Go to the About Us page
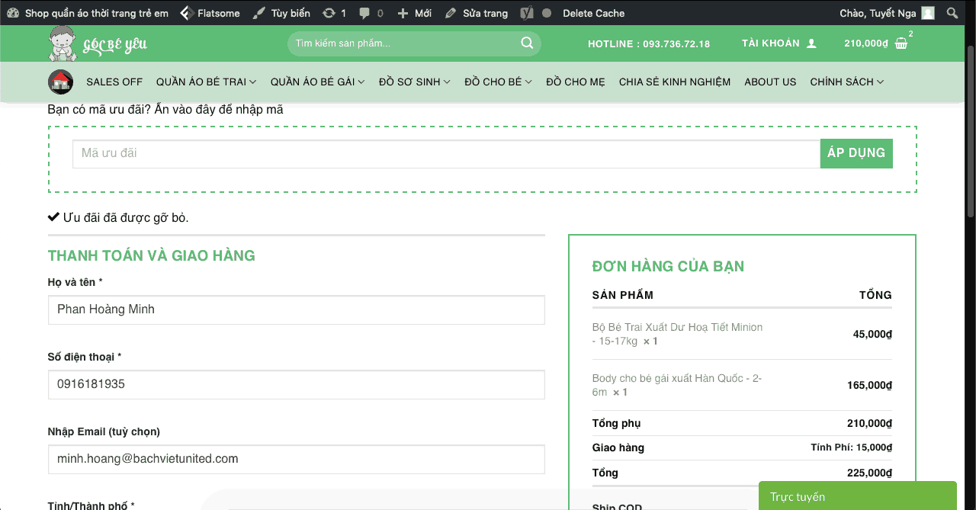The width and height of the screenshot is (976, 510). point(770,82)
